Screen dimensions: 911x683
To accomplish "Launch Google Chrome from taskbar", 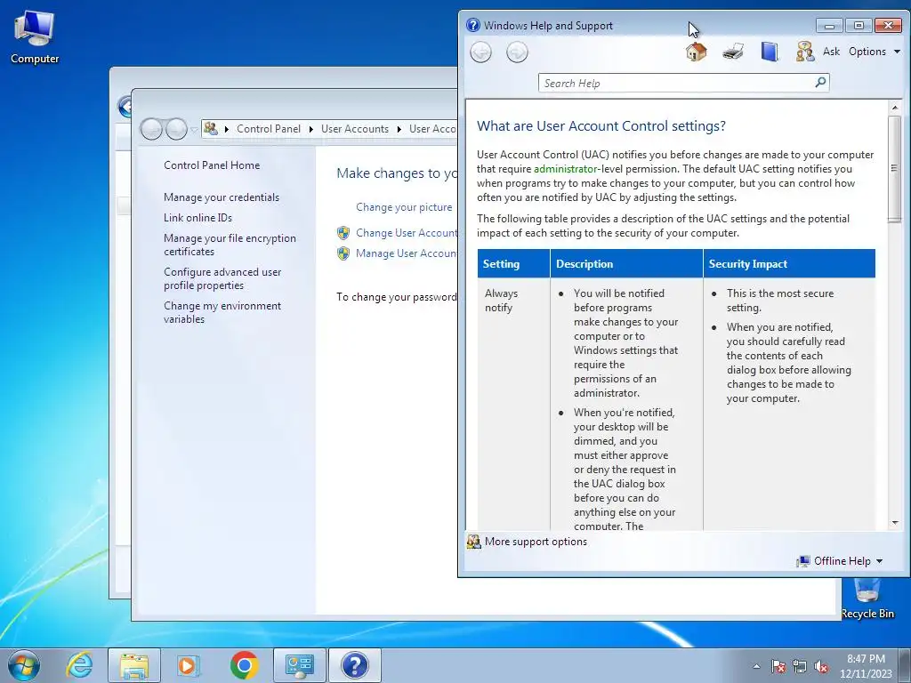I will click(244, 665).
